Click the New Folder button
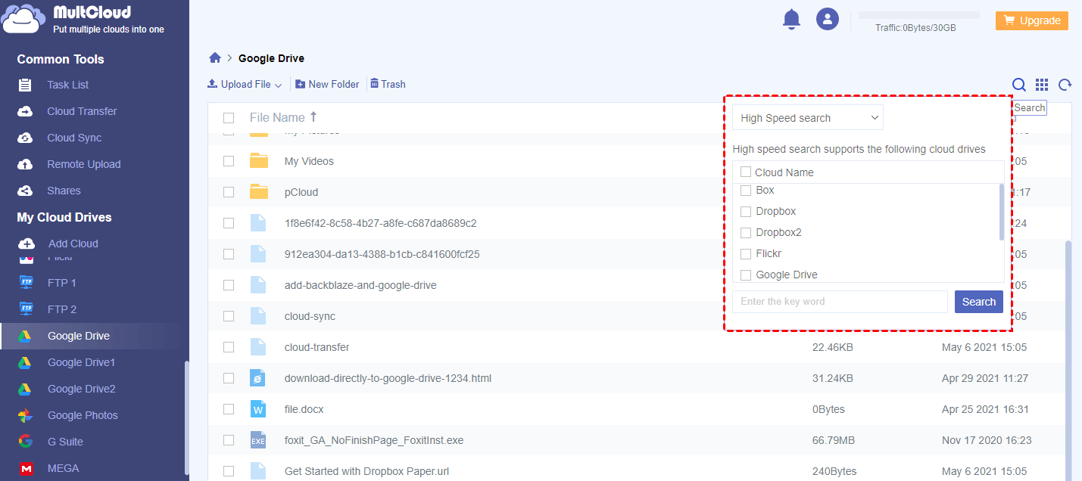The height and width of the screenshot is (481, 1082). pos(327,85)
